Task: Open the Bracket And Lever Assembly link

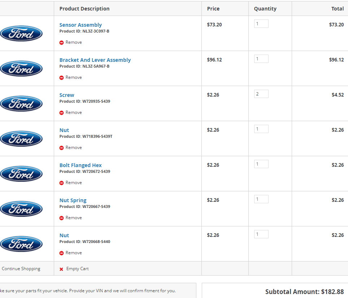Action: (95, 60)
